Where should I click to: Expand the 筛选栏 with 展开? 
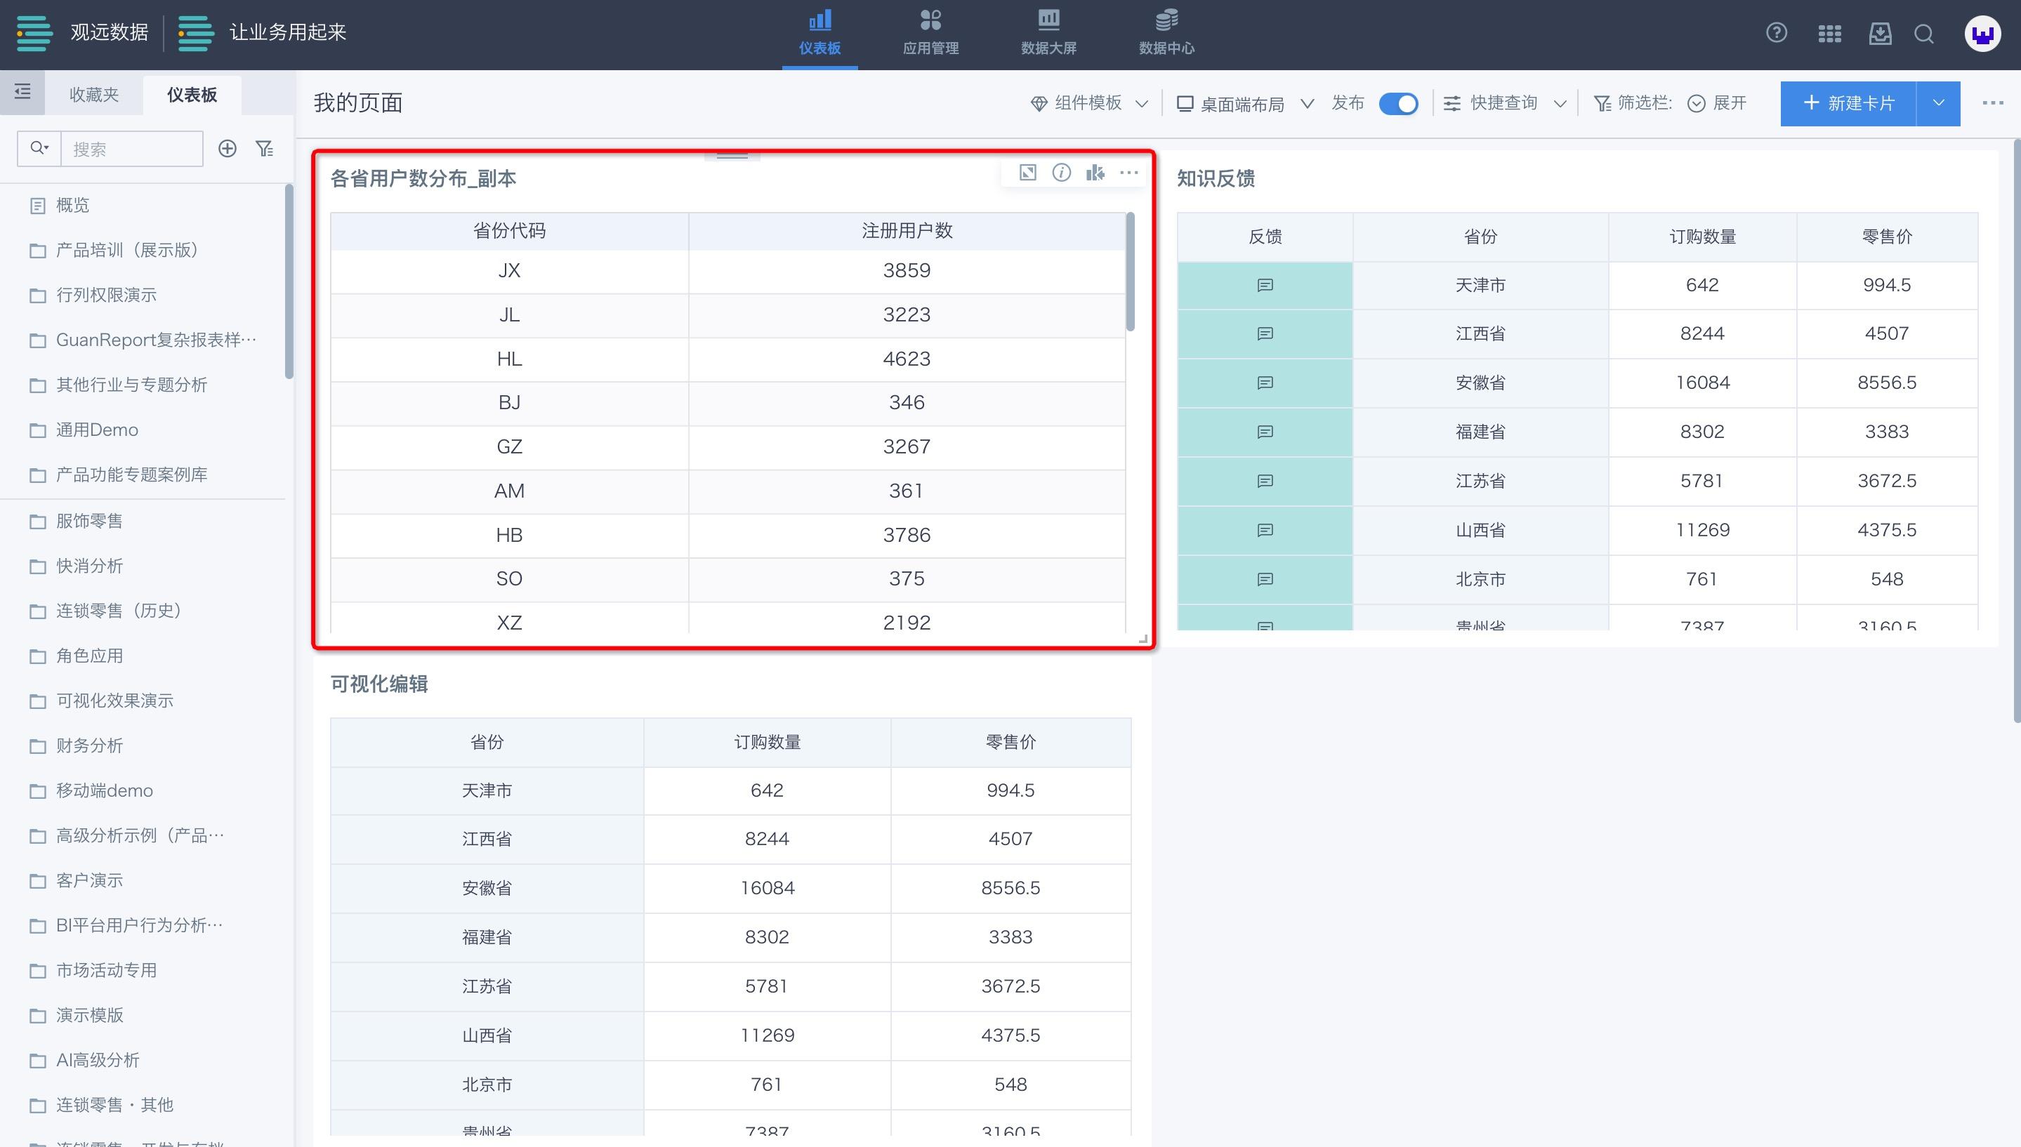click(x=1718, y=103)
